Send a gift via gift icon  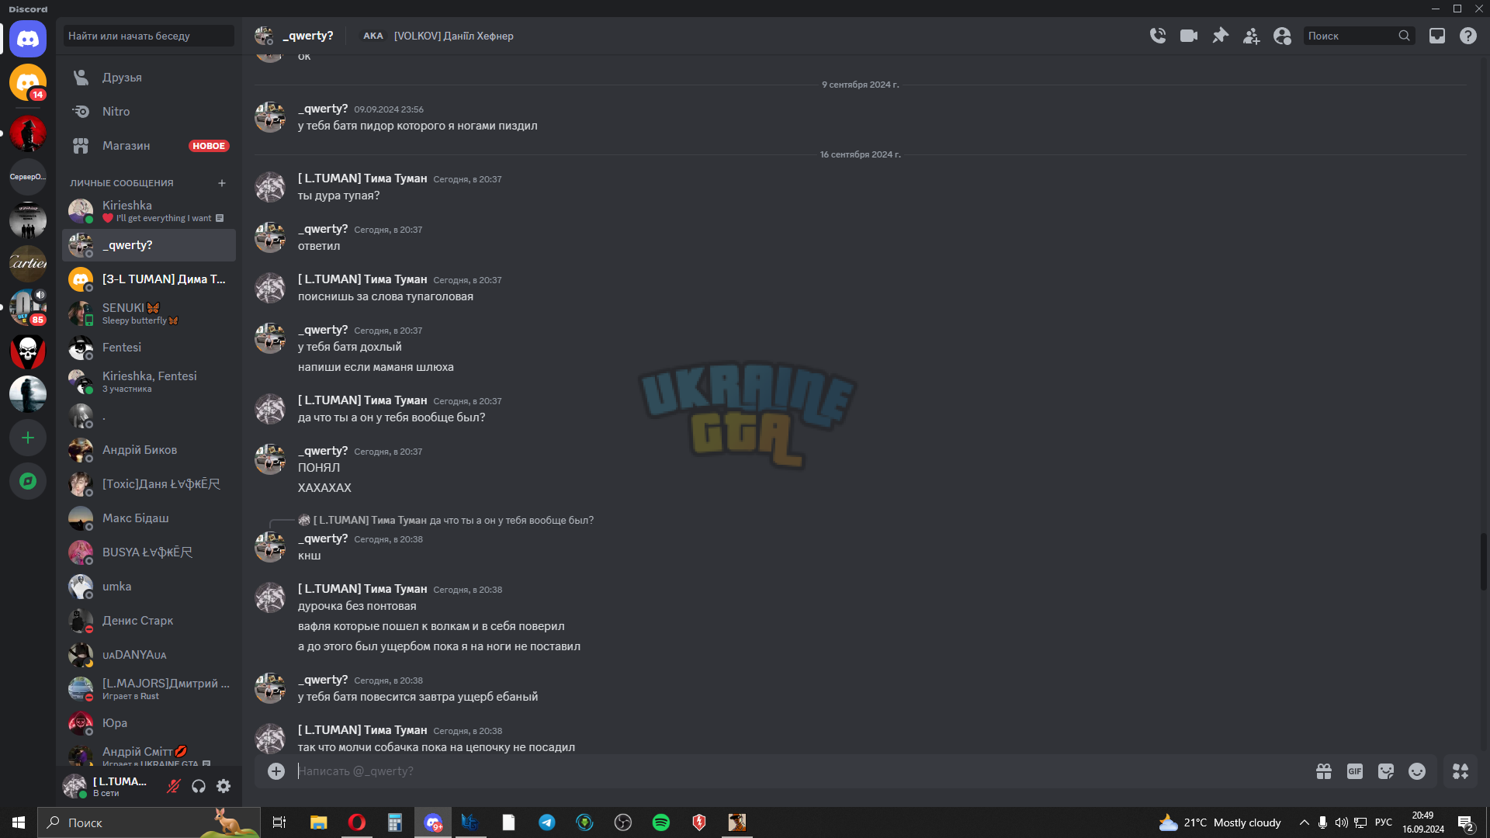[x=1324, y=771]
